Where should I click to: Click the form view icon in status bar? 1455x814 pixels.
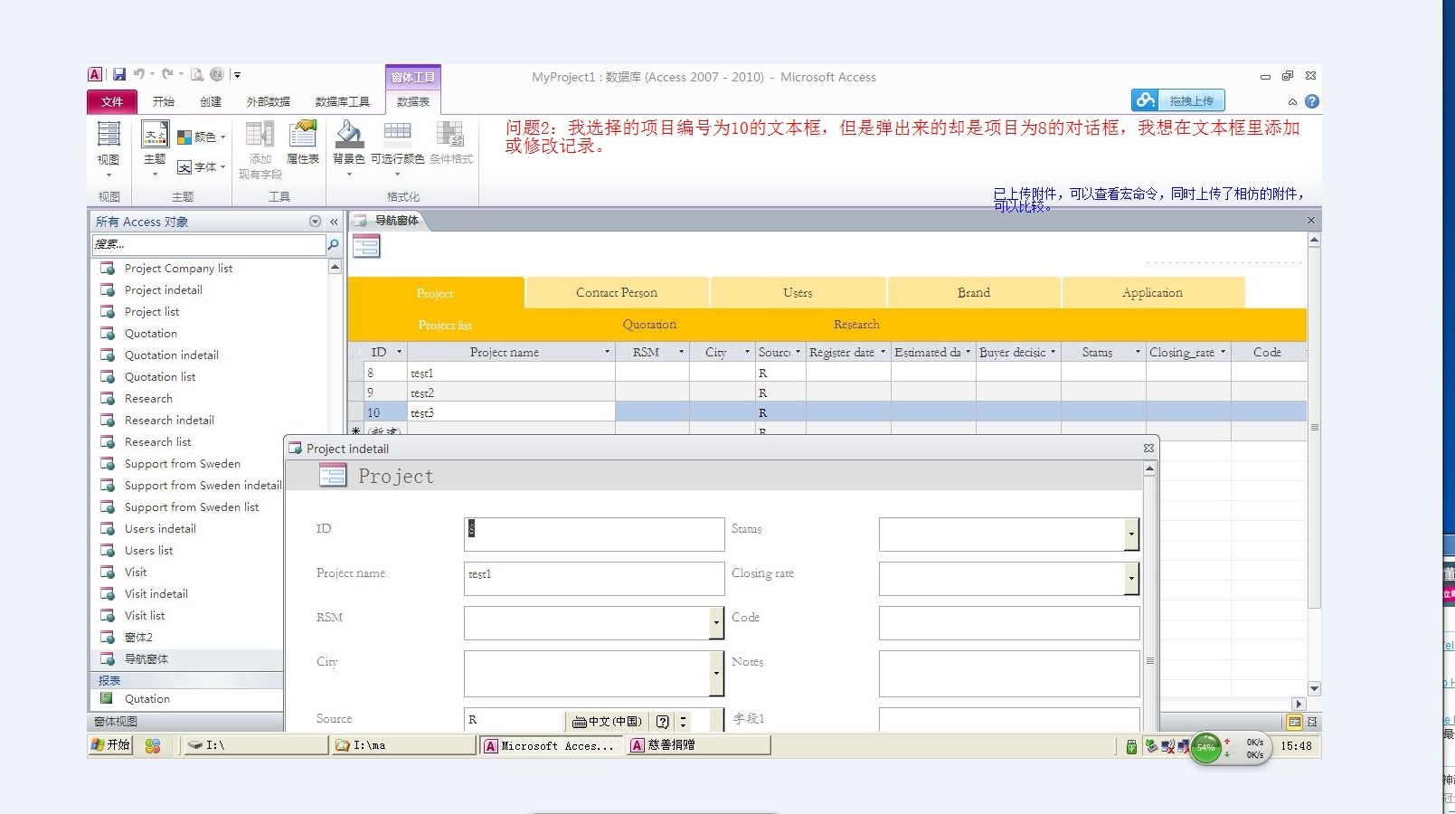pyautogui.click(x=1294, y=722)
